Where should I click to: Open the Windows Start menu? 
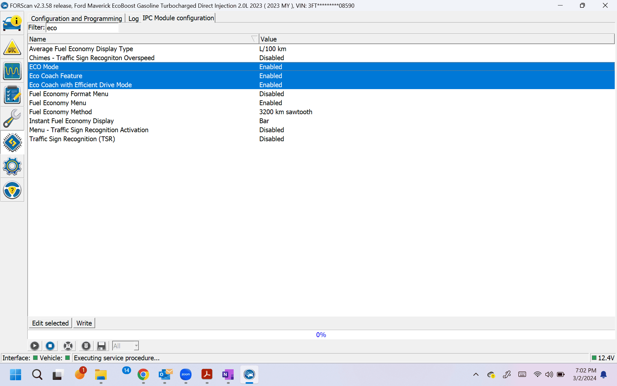pos(15,374)
